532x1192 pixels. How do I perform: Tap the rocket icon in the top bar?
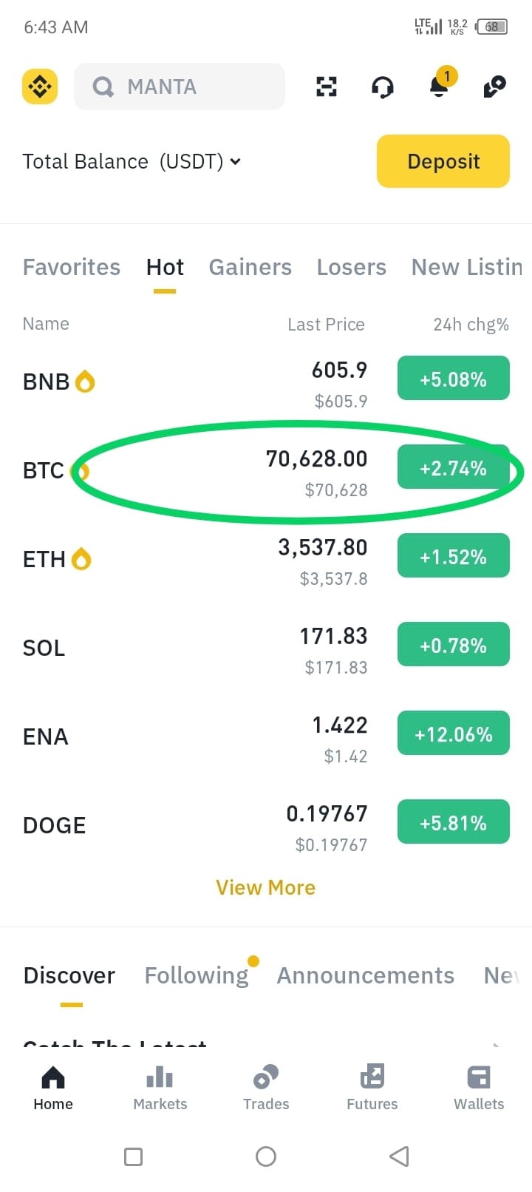coord(494,87)
